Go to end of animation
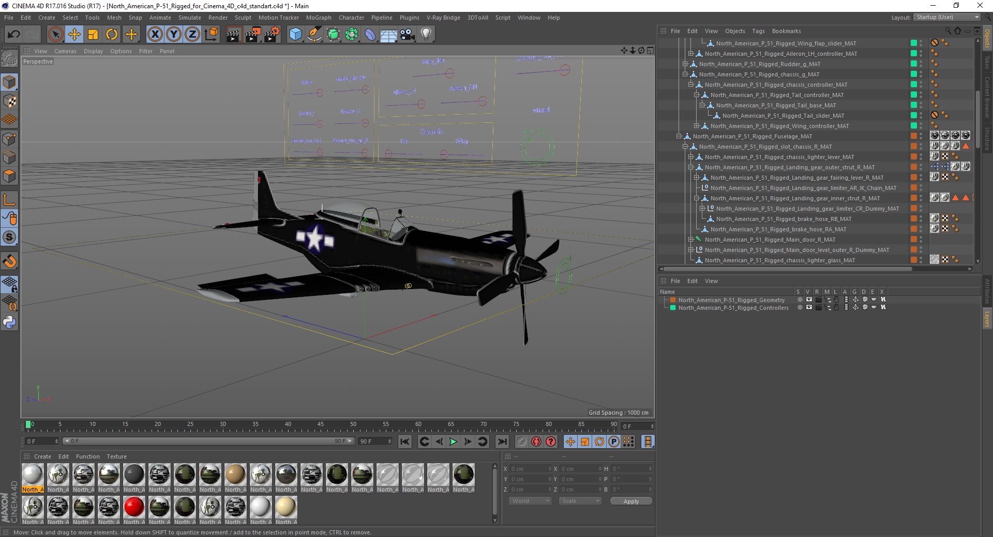Image resolution: width=993 pixels, height=537 pixels. (x=502, y=441)
